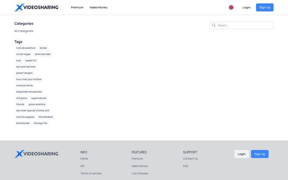Pick the 'power rangers' tag
This screenshot has height=180, width=288.
[24, 73]
